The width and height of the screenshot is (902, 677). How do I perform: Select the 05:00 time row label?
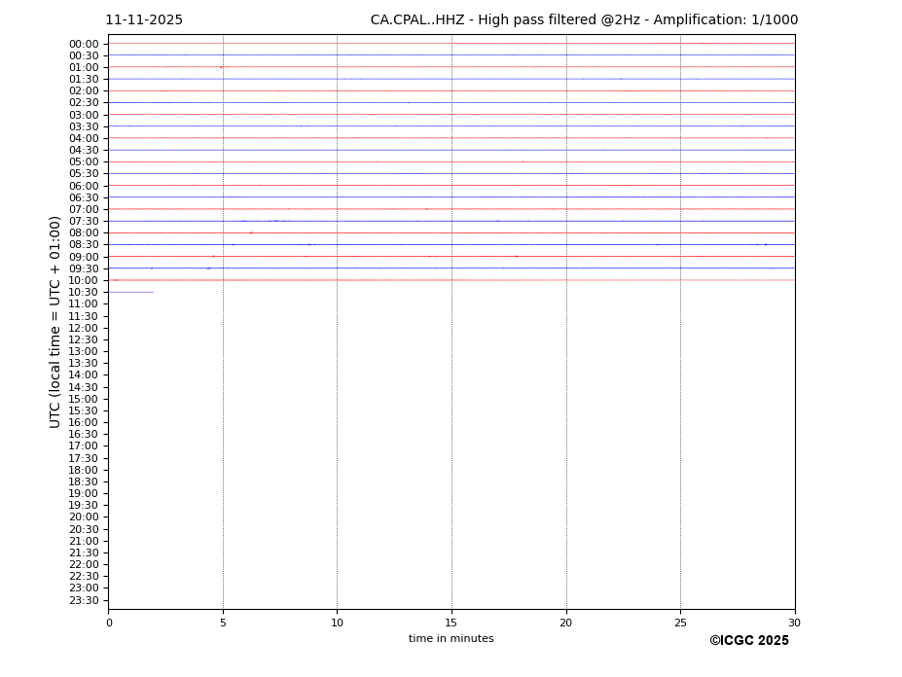coord(84,162)
